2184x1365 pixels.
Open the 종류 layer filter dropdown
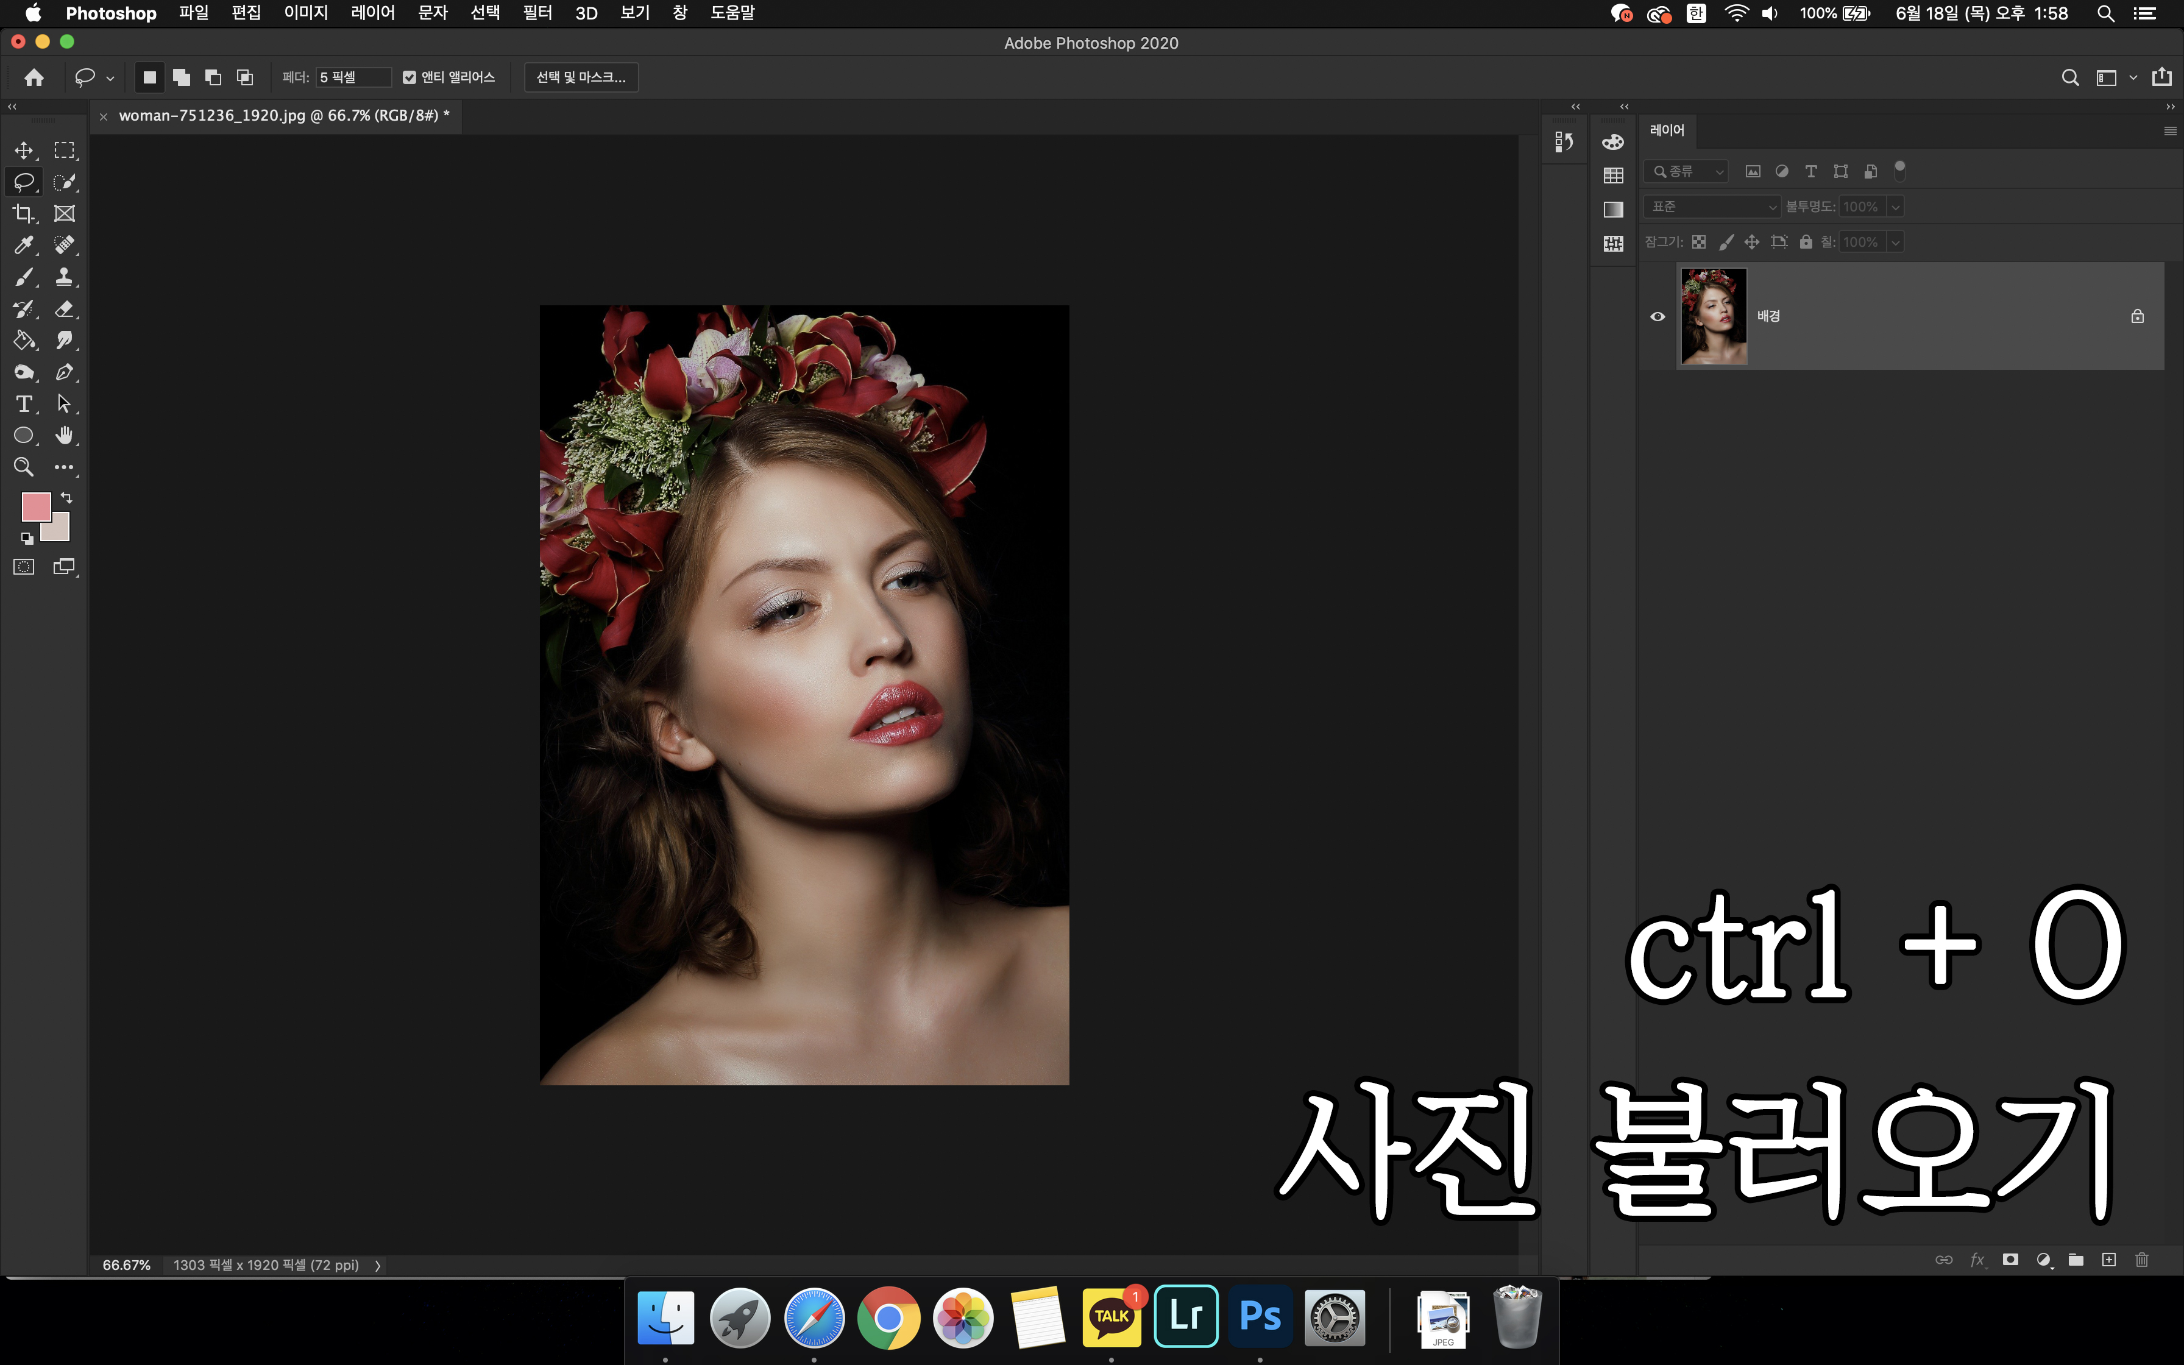tap(1686, 171)
